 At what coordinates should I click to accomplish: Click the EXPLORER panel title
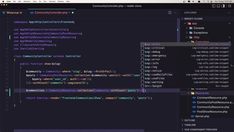190,13
